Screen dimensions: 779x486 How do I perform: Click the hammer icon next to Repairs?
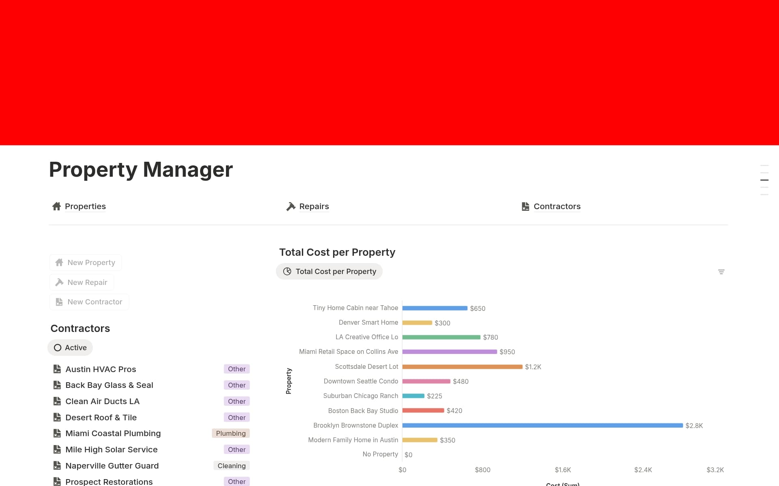[290, 206]
